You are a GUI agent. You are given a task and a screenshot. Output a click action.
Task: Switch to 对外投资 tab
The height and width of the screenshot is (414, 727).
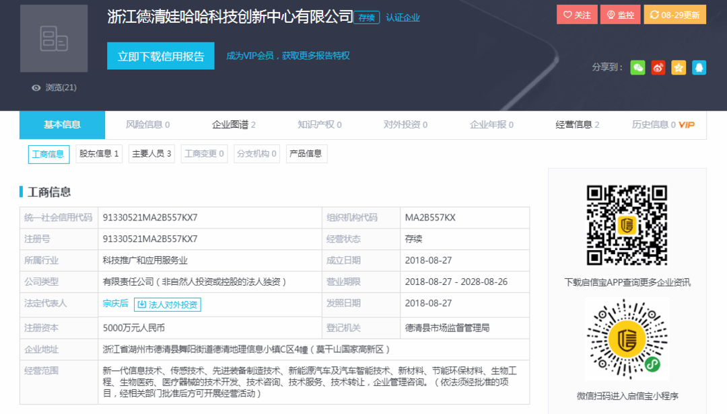coord(405,124)
